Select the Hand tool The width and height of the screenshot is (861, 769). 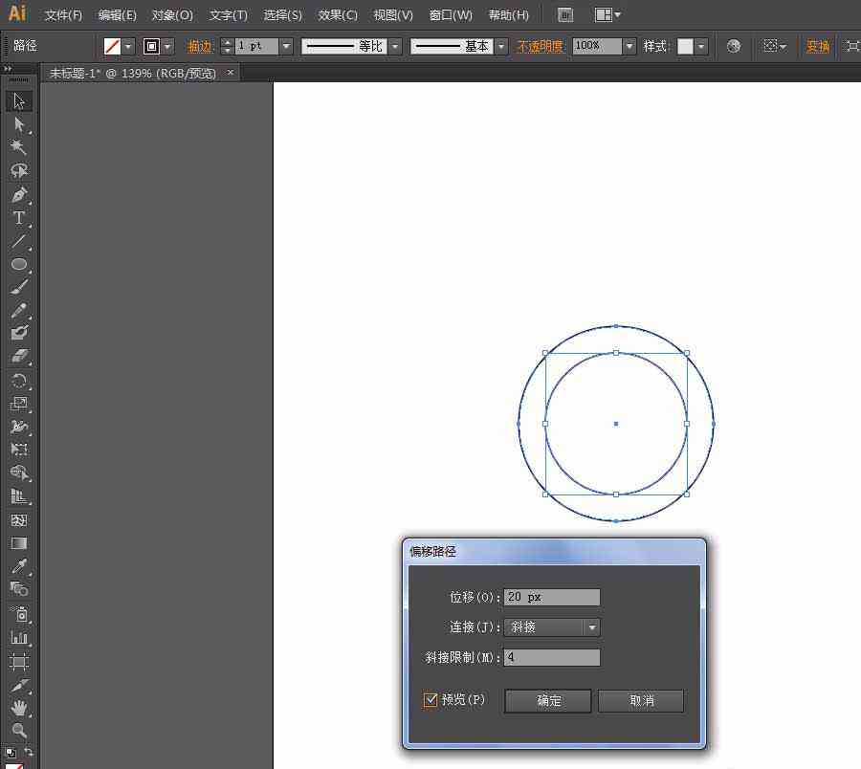(19, 708)
